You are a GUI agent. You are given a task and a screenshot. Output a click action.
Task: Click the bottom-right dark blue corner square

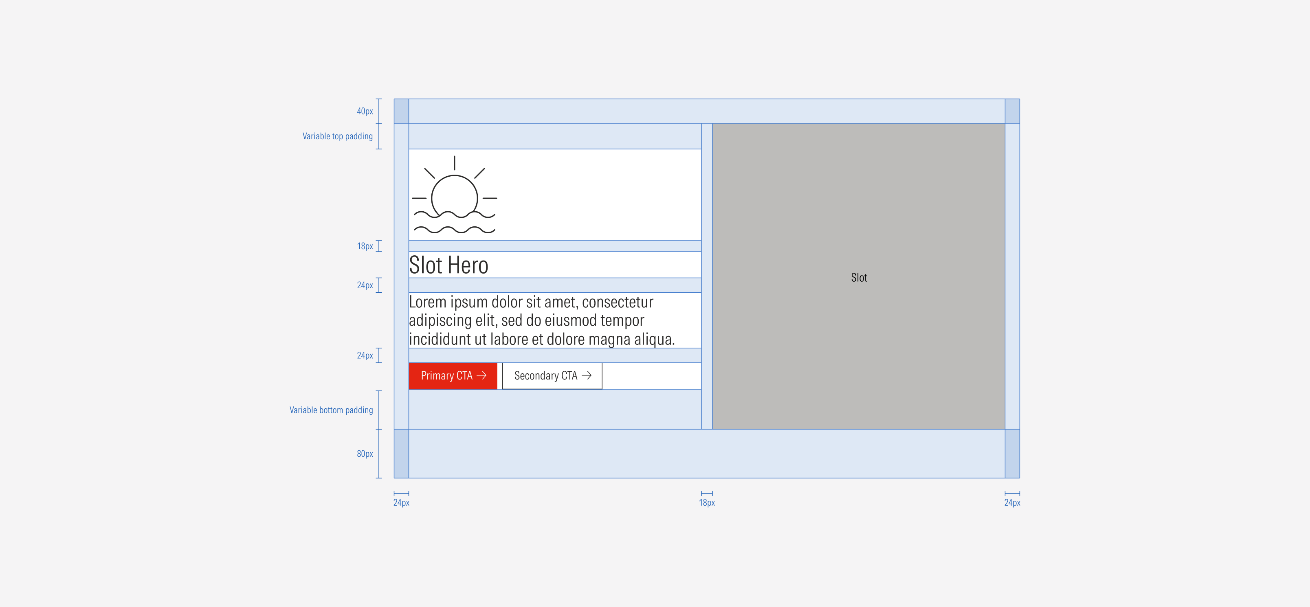coord(1012,454)
